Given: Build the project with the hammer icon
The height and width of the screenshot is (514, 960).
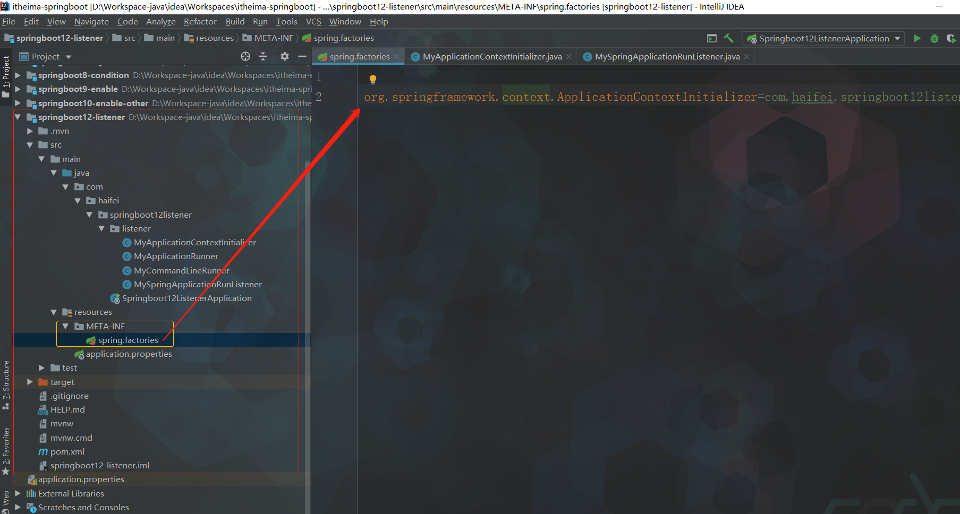Looking at the screenshot, I should 728,38.
